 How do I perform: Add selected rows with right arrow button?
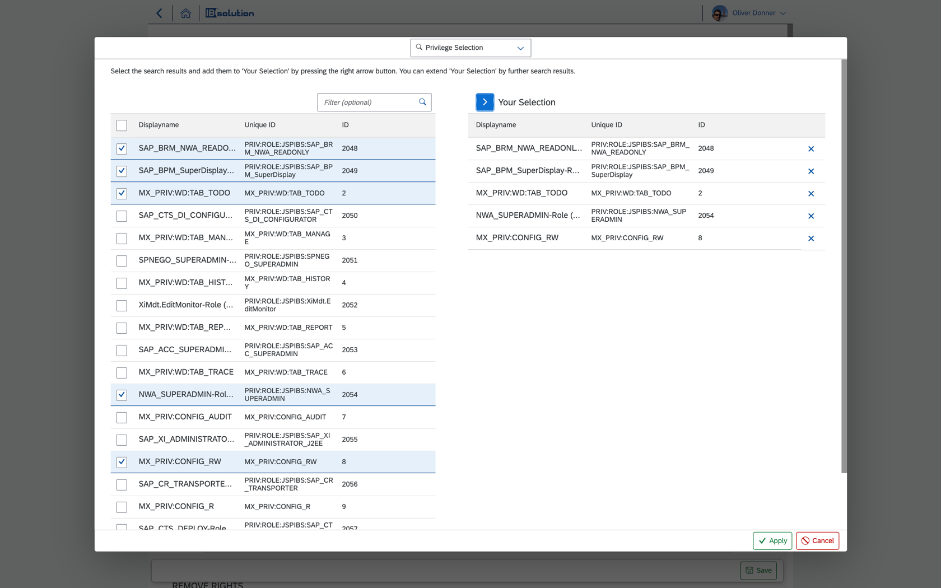pyautogui.click(x=485, y=102)
